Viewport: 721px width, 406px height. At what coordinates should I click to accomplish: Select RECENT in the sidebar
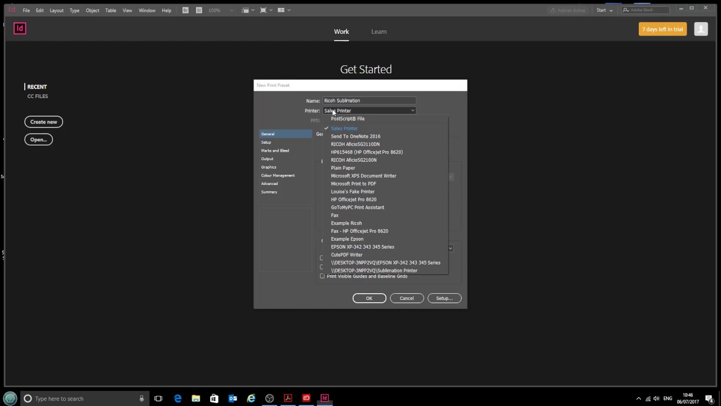tap(37, 87)
